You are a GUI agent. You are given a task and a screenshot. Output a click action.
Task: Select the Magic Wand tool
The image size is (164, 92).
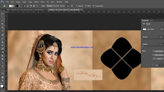(x=3, y=24)
